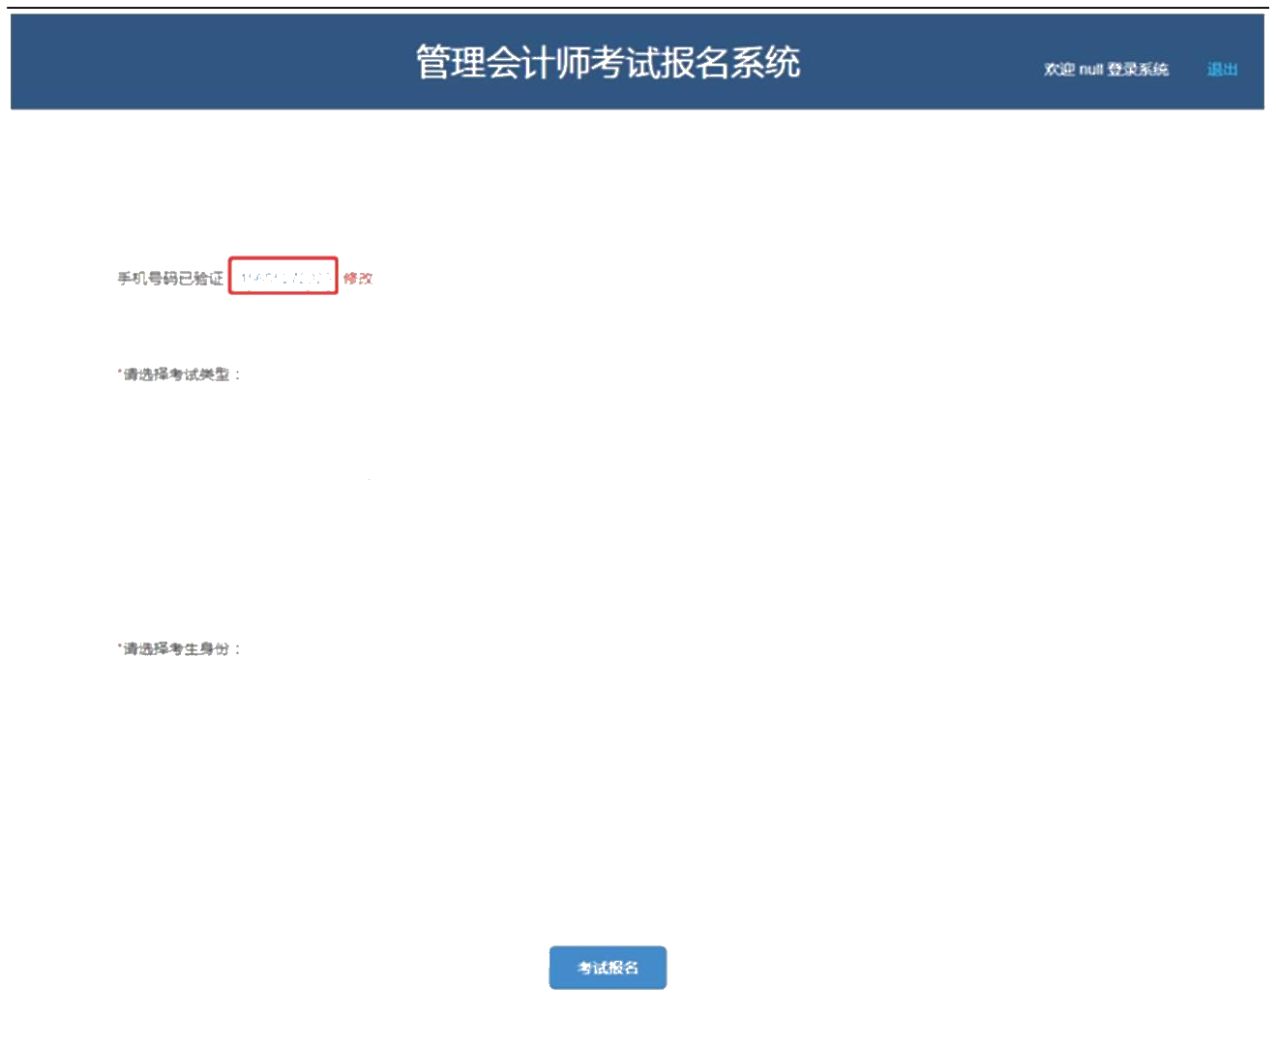Image resolution: width=1276 pixels, height=1047 pixels.
Task: Click 修改 to change the phone number
Action: point(358,278)
